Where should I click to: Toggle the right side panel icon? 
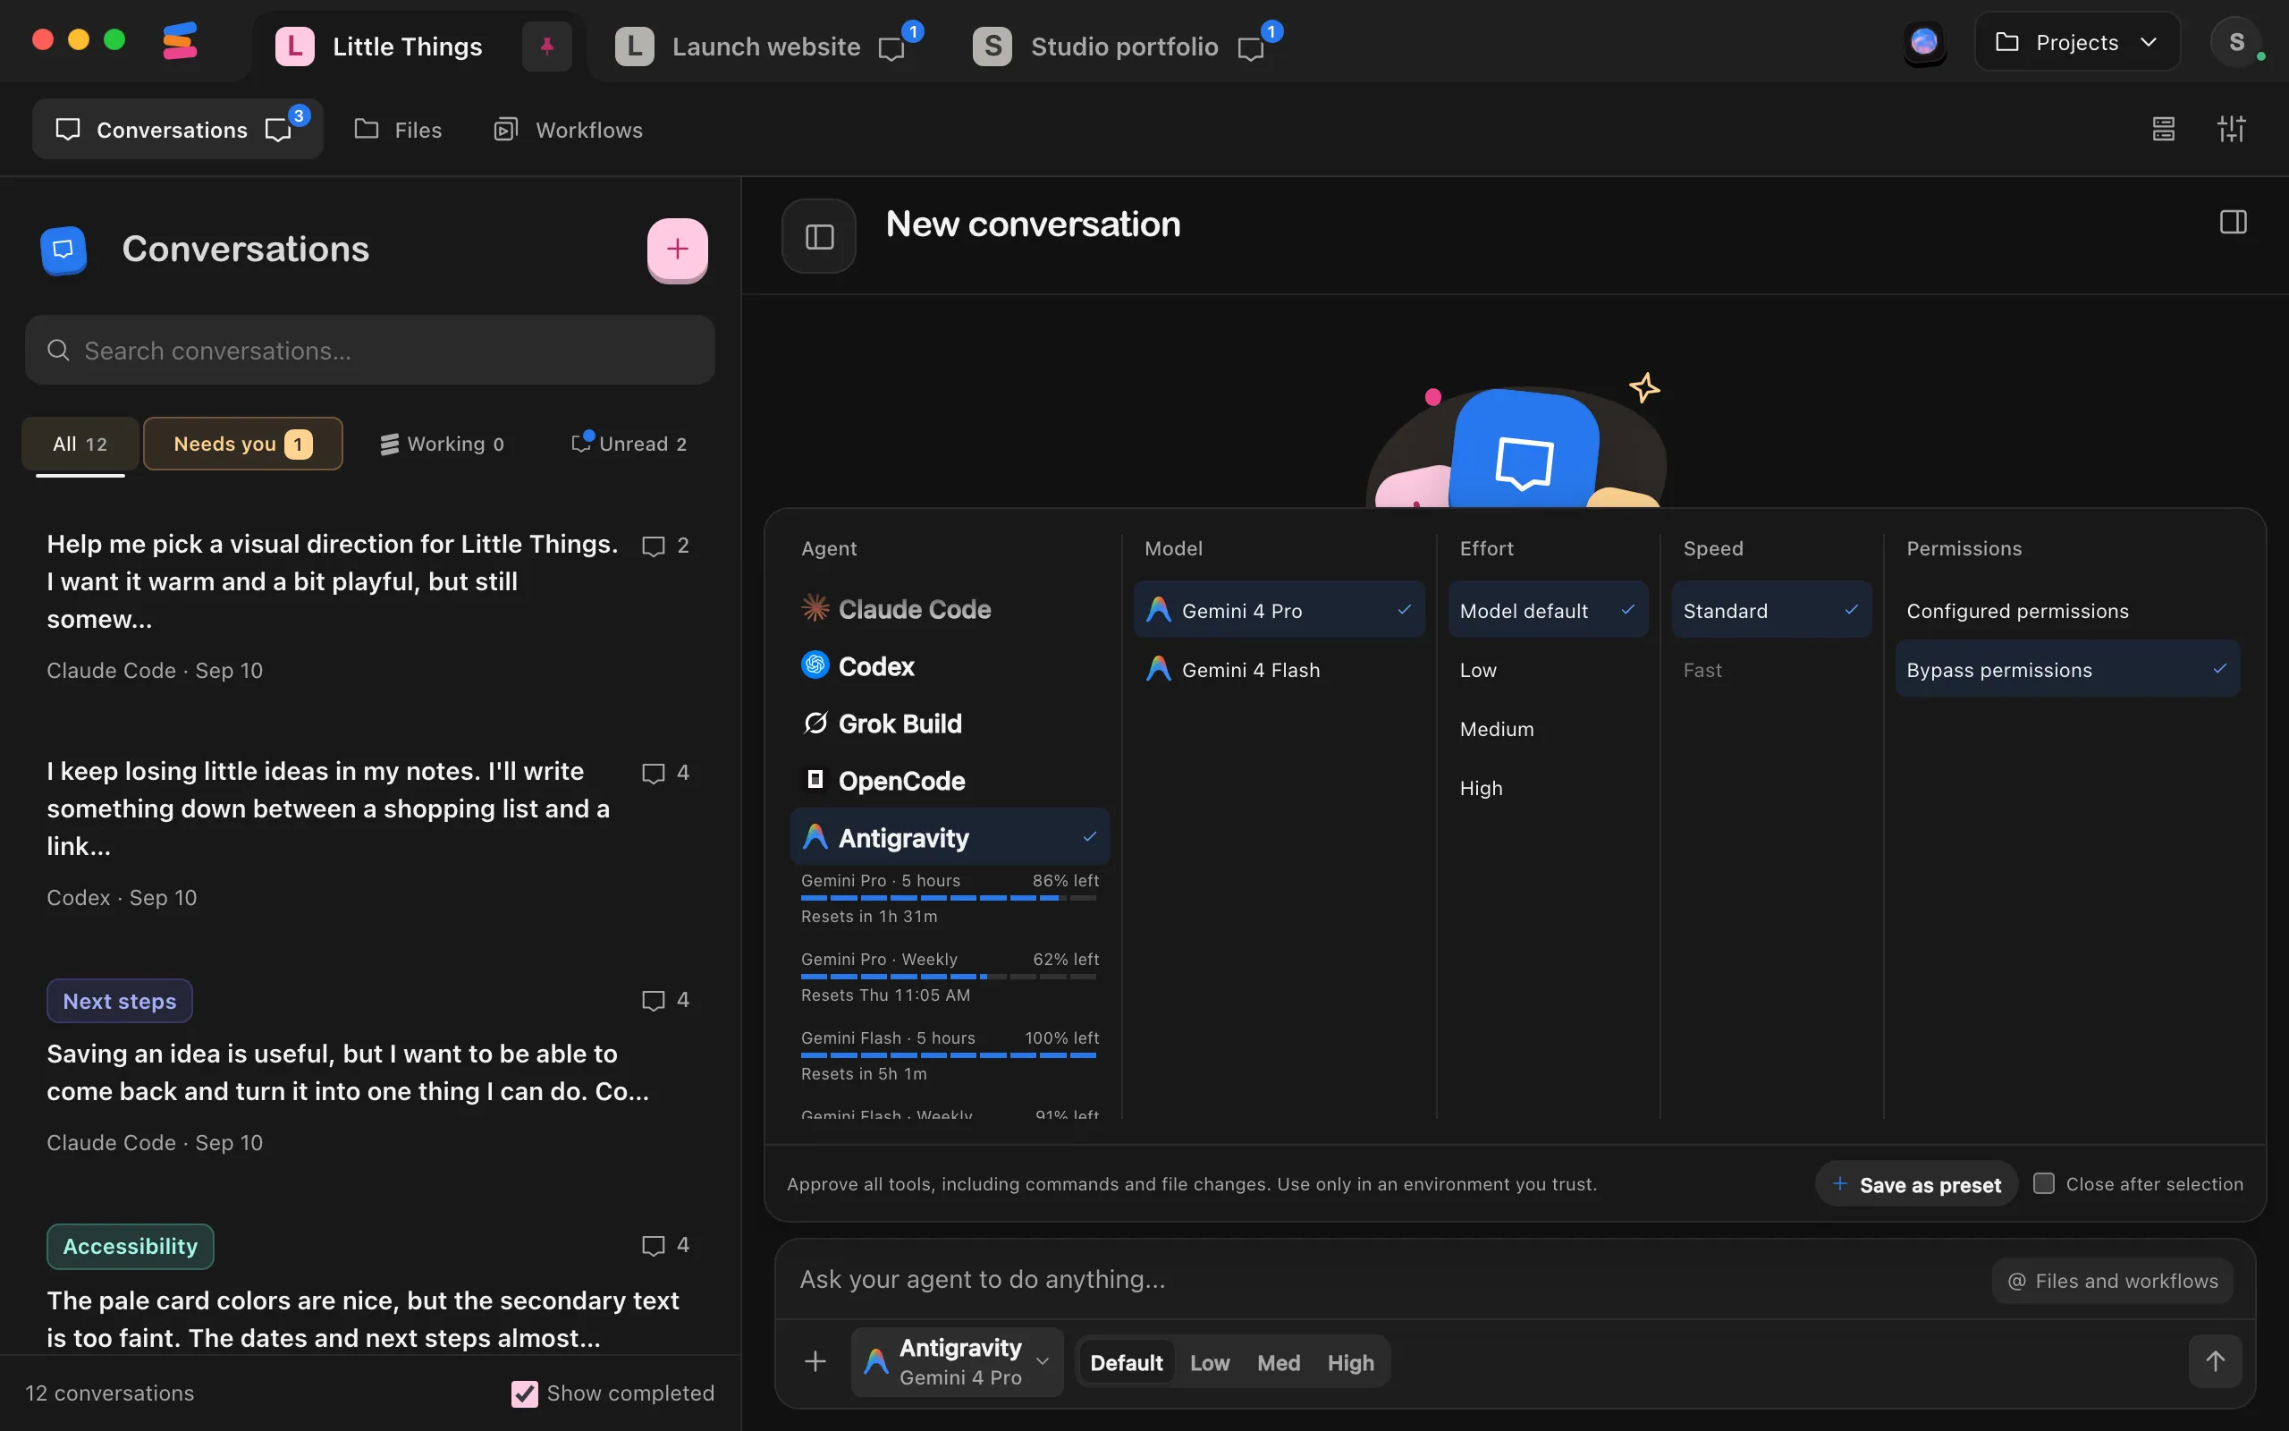click(2234, 223)
